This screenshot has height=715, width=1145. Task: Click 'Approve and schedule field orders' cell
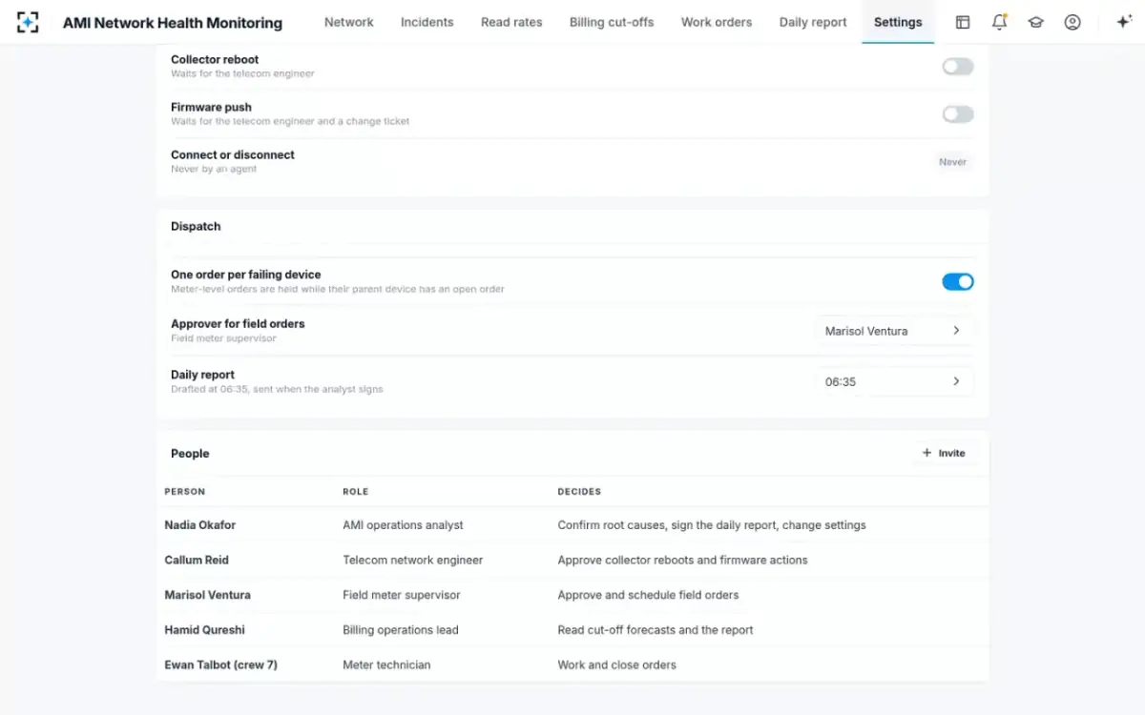click(x=648, y=595)
